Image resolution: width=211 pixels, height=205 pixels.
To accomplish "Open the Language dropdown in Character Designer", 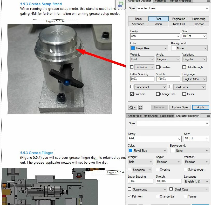I will [197, 181].
